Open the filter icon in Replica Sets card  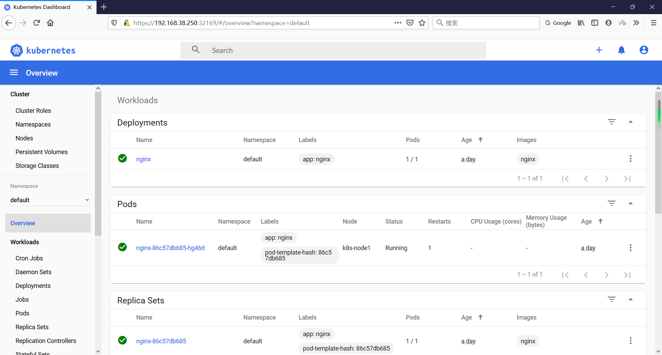click(x=612, y=299)
